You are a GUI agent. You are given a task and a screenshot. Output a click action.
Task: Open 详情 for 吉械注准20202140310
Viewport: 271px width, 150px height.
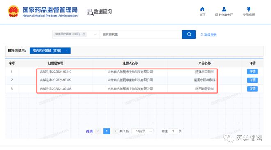pyautogui.click(x=253, y=72)
